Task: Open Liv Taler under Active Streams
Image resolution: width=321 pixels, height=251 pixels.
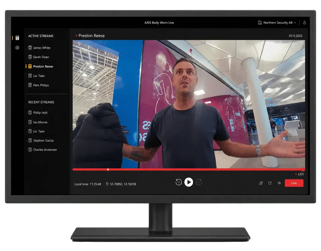Action: tap(39, 76)
